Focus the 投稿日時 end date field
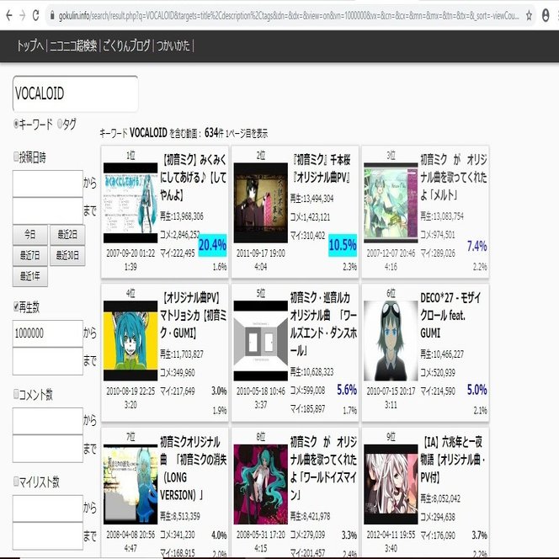The height and width of the screenshot is (559, 559). tap(48, 211)
